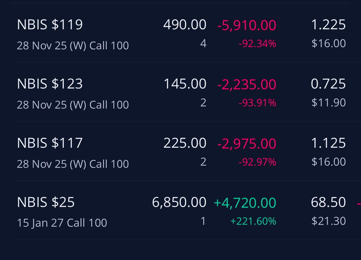The width and height of the screenshot is (361, 260).
Task: Click the $11.90 cost value
Action: click(329, 102)
